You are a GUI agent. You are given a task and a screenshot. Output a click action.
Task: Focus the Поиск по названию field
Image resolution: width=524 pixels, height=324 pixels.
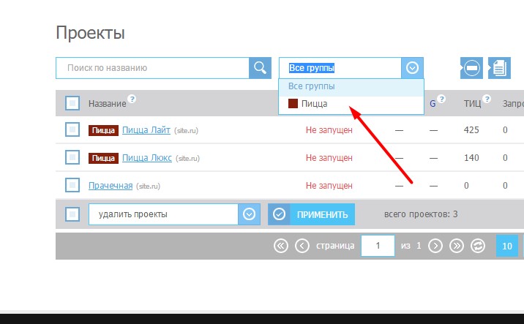pos(152,68)
